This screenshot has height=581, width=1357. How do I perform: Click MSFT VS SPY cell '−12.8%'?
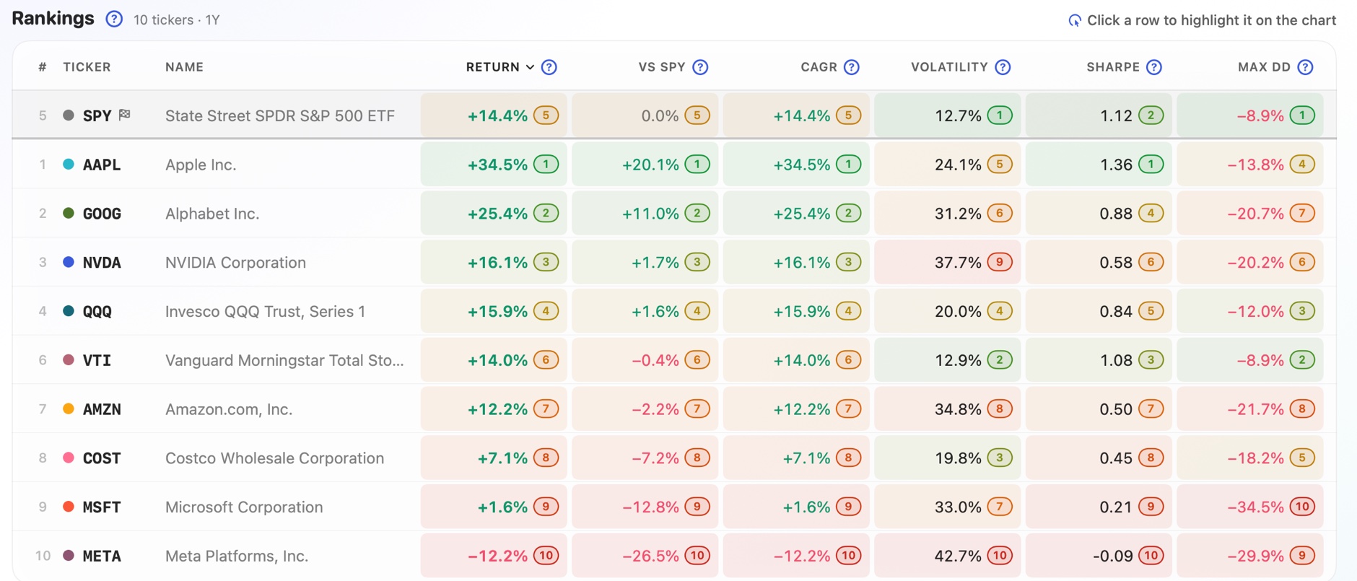click(645, 507)
